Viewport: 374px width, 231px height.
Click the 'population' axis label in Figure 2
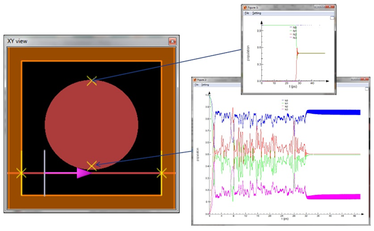pyautogui.click(x=198, y=154)
